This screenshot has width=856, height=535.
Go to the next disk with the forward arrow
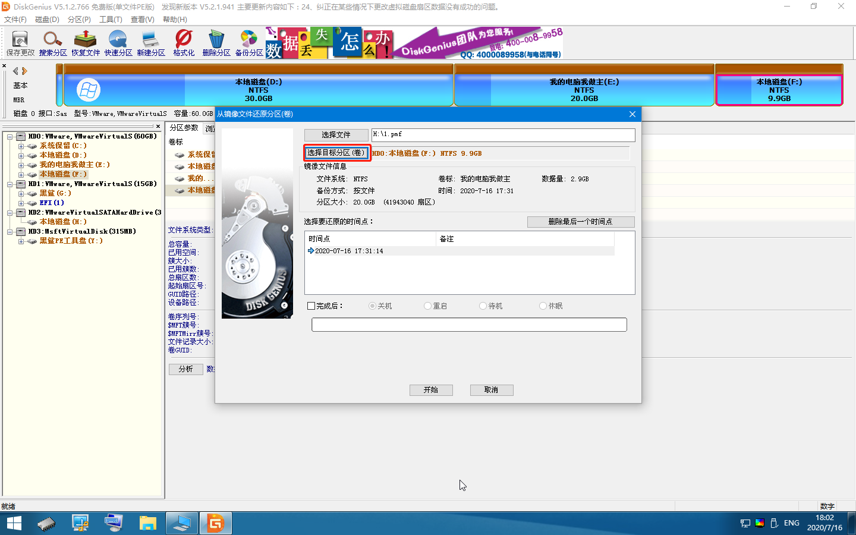click(x=24, y=71)
